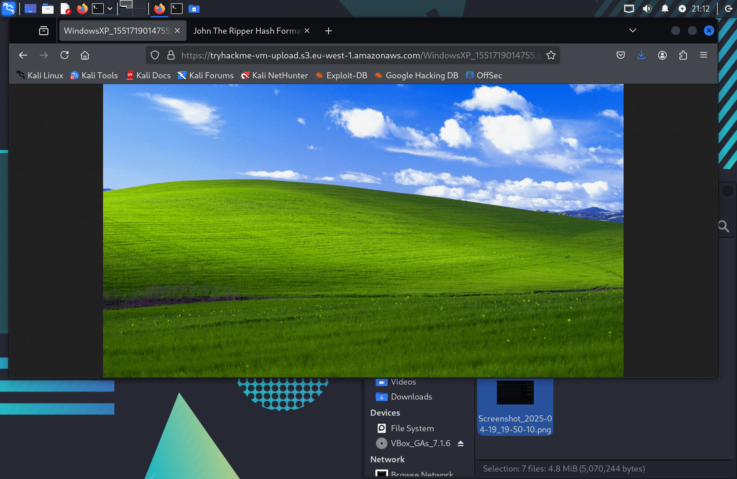
Task: Open the Google Hacking DB bookmark
Action: click(x=416, y=75)
